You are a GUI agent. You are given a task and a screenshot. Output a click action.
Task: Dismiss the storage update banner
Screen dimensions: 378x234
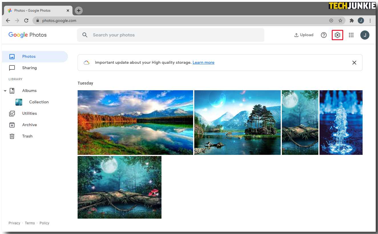(354, 63)
